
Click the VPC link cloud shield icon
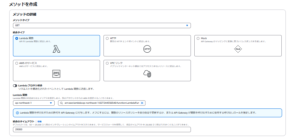click(147, 74)
